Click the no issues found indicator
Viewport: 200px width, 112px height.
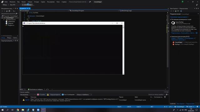(35, 89)
